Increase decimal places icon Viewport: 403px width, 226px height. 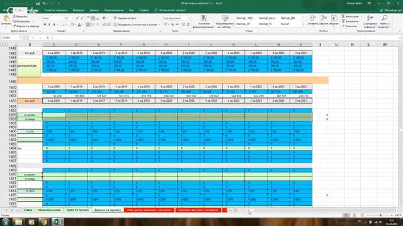coord(183,24)
